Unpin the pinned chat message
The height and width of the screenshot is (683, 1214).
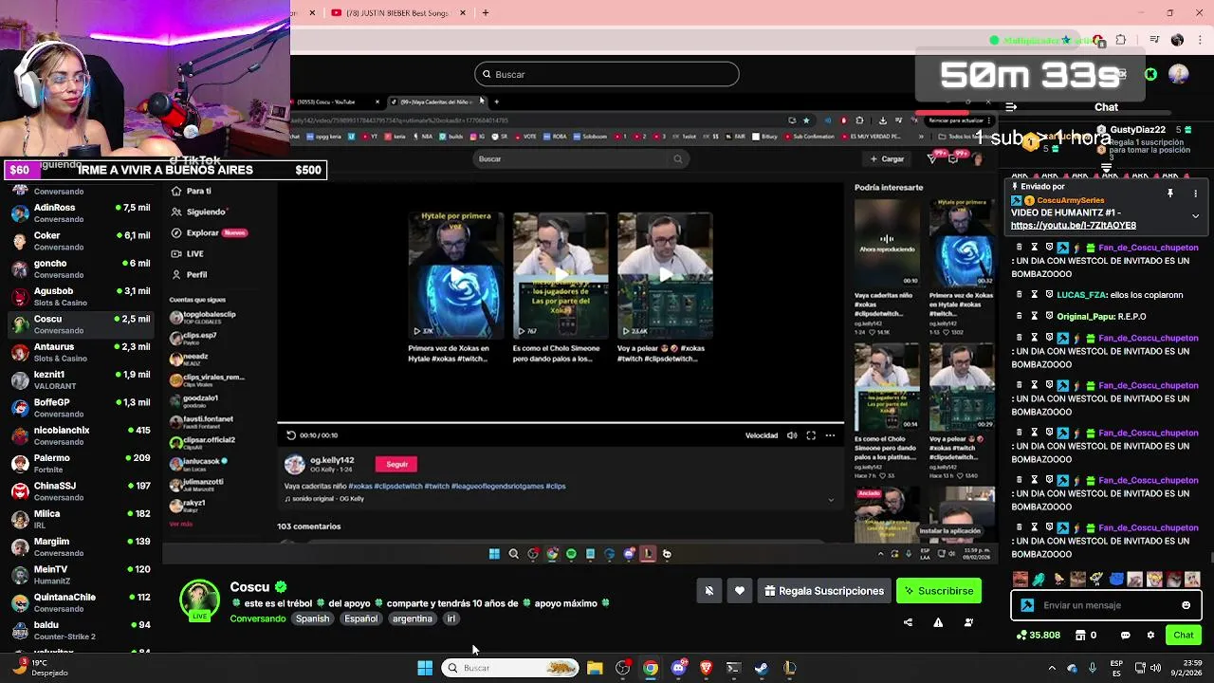(x=1170, y=194)
